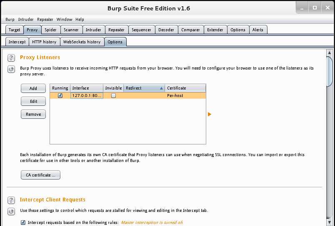Image resolution: width=335 pixels, height=226 pixels.
Task: Toggle the Running checkbox for 127.0.0.1 listener
Action: tap(60, 96)
